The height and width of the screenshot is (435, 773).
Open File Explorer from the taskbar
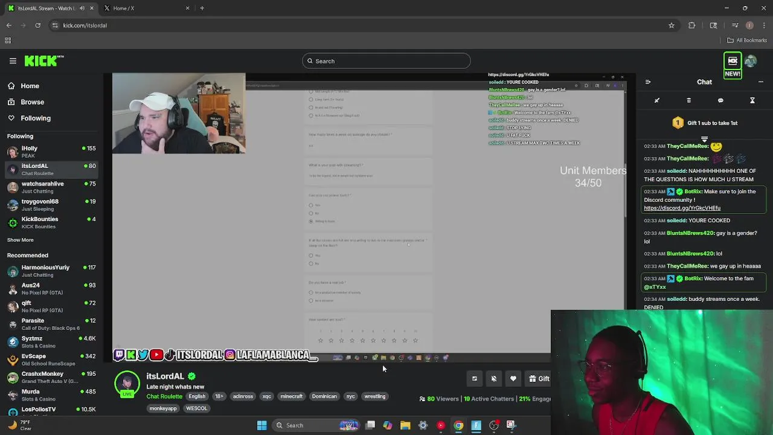[x=405, y=425]
